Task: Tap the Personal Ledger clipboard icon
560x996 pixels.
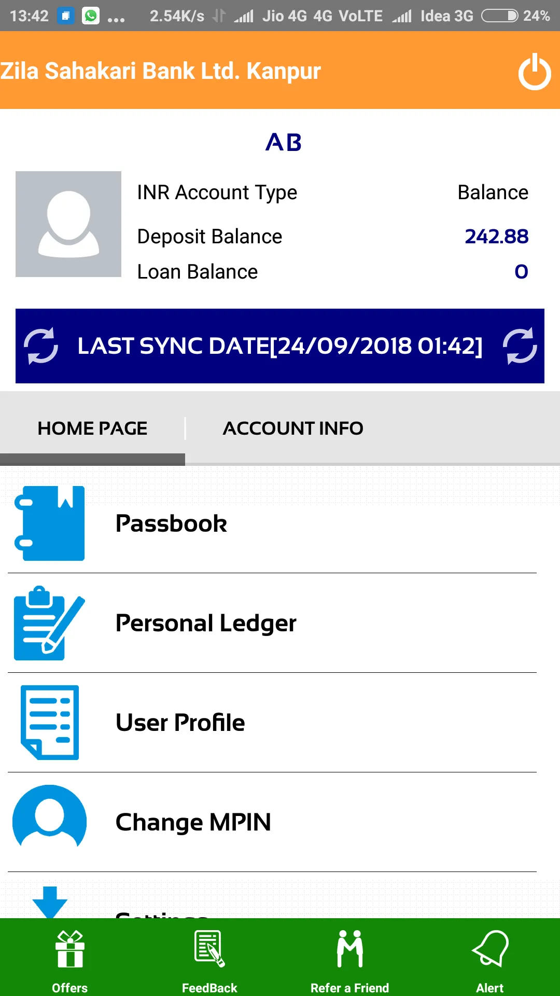Action: [49, 623]
